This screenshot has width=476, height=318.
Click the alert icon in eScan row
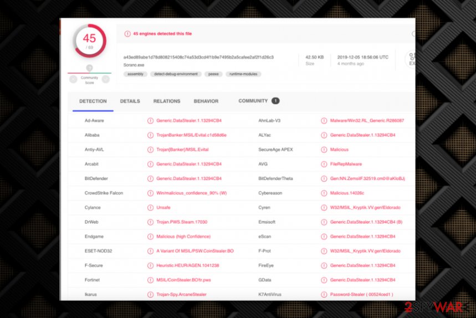pos(324,237)
